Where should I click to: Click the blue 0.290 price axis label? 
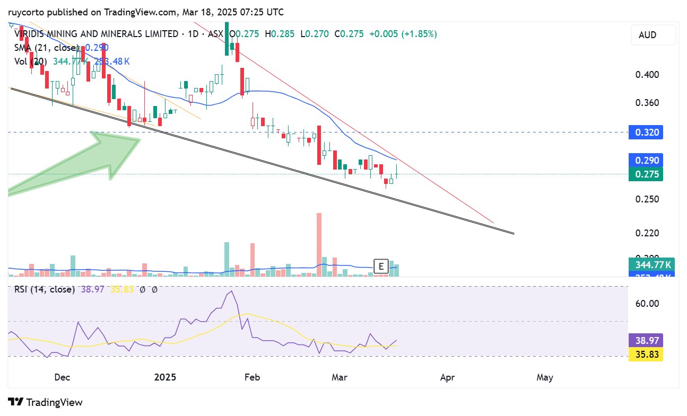coord(646,160)
